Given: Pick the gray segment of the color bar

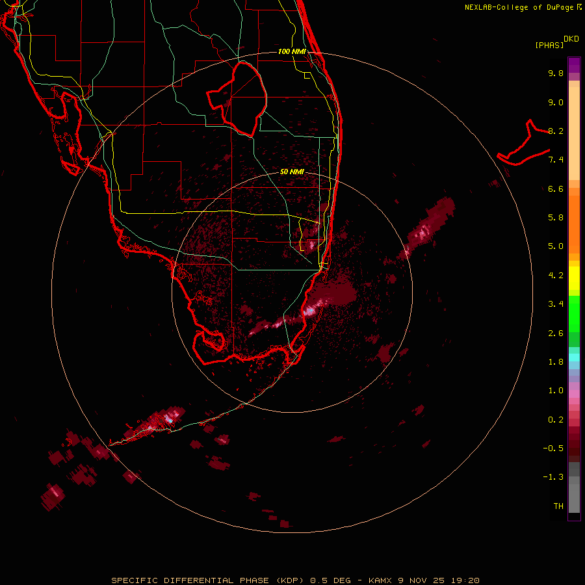Looking at the screenshot, I should 574,487.
